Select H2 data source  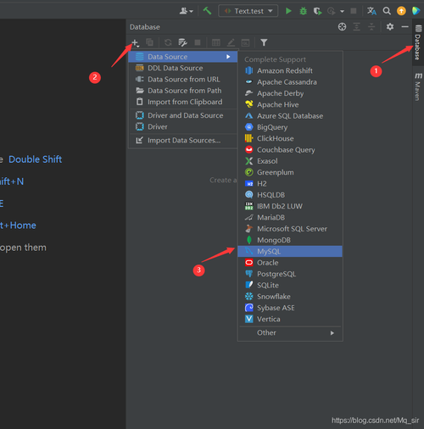pyautogui.click(x=290, y=184)
